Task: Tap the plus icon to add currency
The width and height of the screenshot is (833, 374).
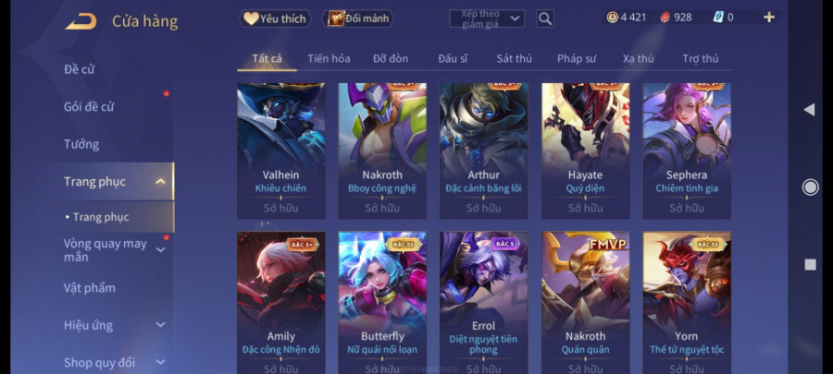Action: (769, 17)
